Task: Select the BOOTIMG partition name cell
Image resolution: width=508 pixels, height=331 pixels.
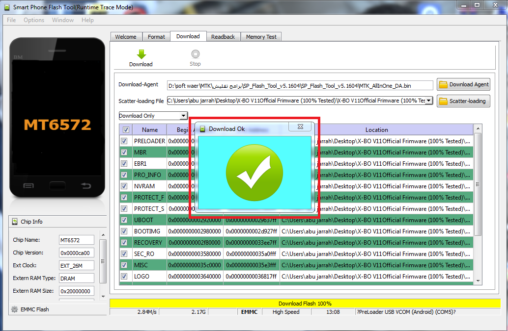Action: 149,231
